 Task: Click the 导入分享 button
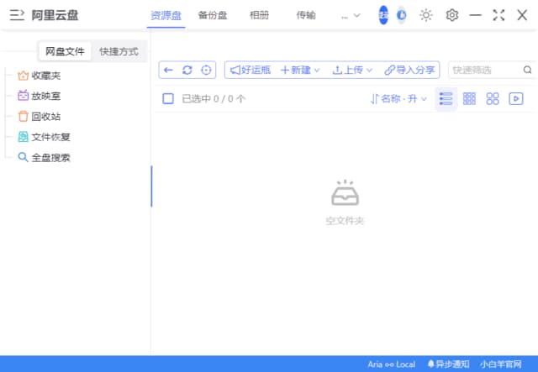[x=409, y=71]
